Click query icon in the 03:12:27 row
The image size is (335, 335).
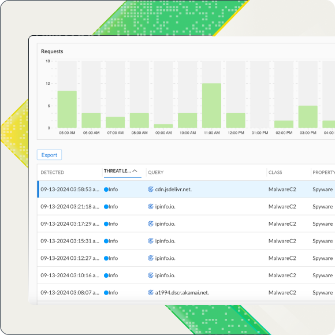coord(151,258)
